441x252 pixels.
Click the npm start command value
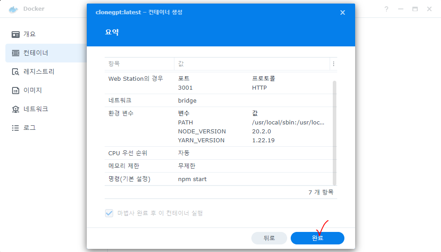point(192,179)
